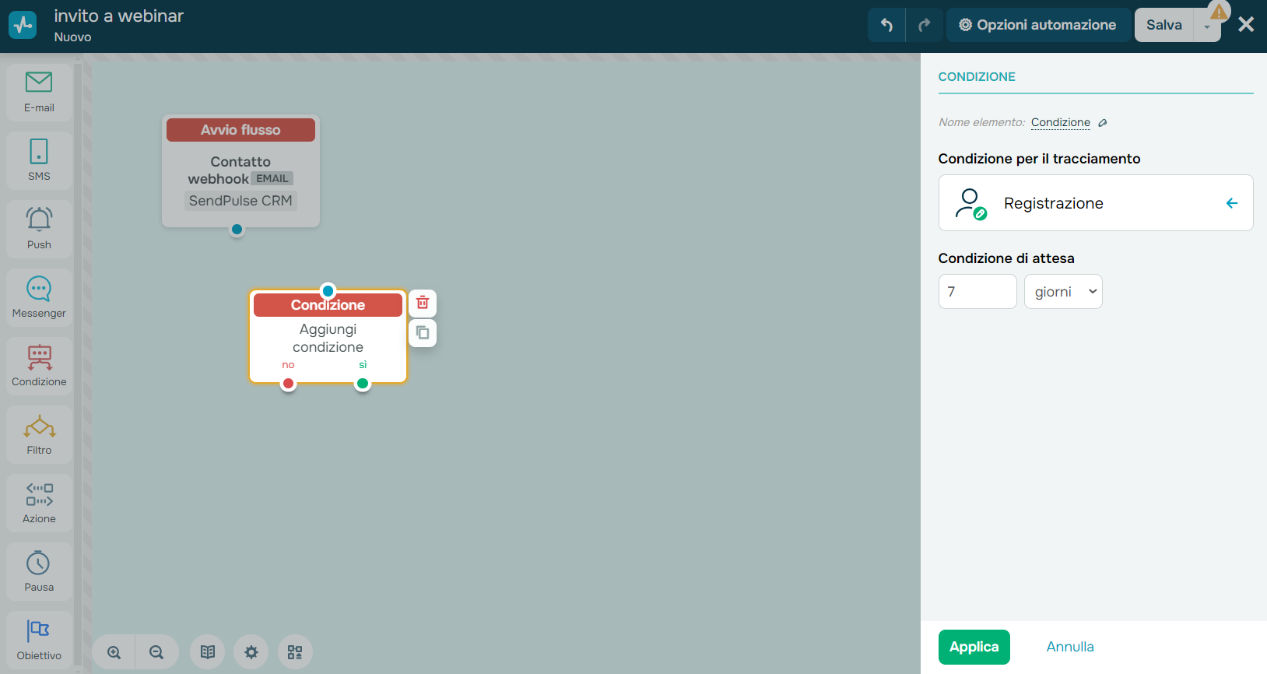1267x674 pixels.
Task: Apply the condition with Applica
Action: [x=974, y=647]
